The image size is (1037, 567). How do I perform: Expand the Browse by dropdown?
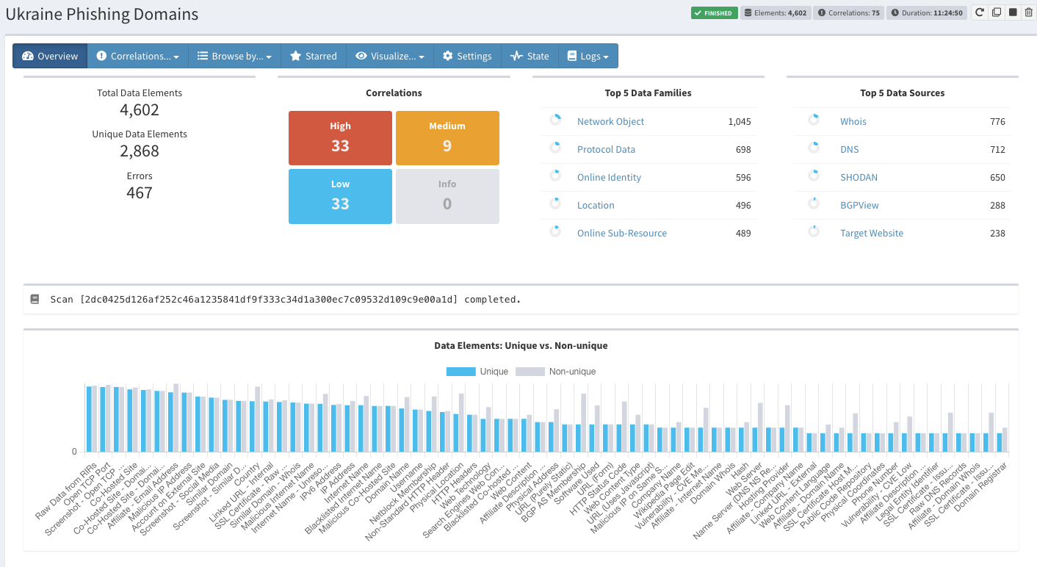(x=234, y=56)
